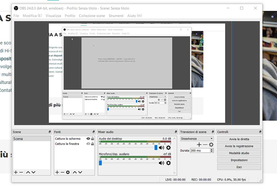Toggle lock on Cattura lo schermo

point(92,139)
